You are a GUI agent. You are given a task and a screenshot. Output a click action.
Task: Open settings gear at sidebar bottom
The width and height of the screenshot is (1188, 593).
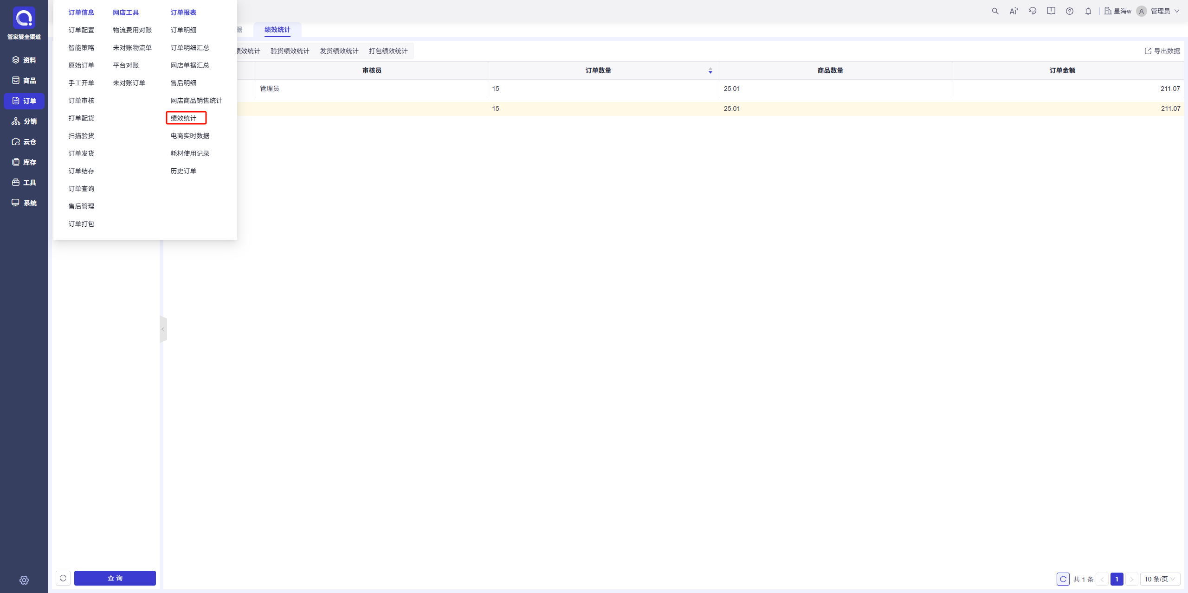coord(24,580)
